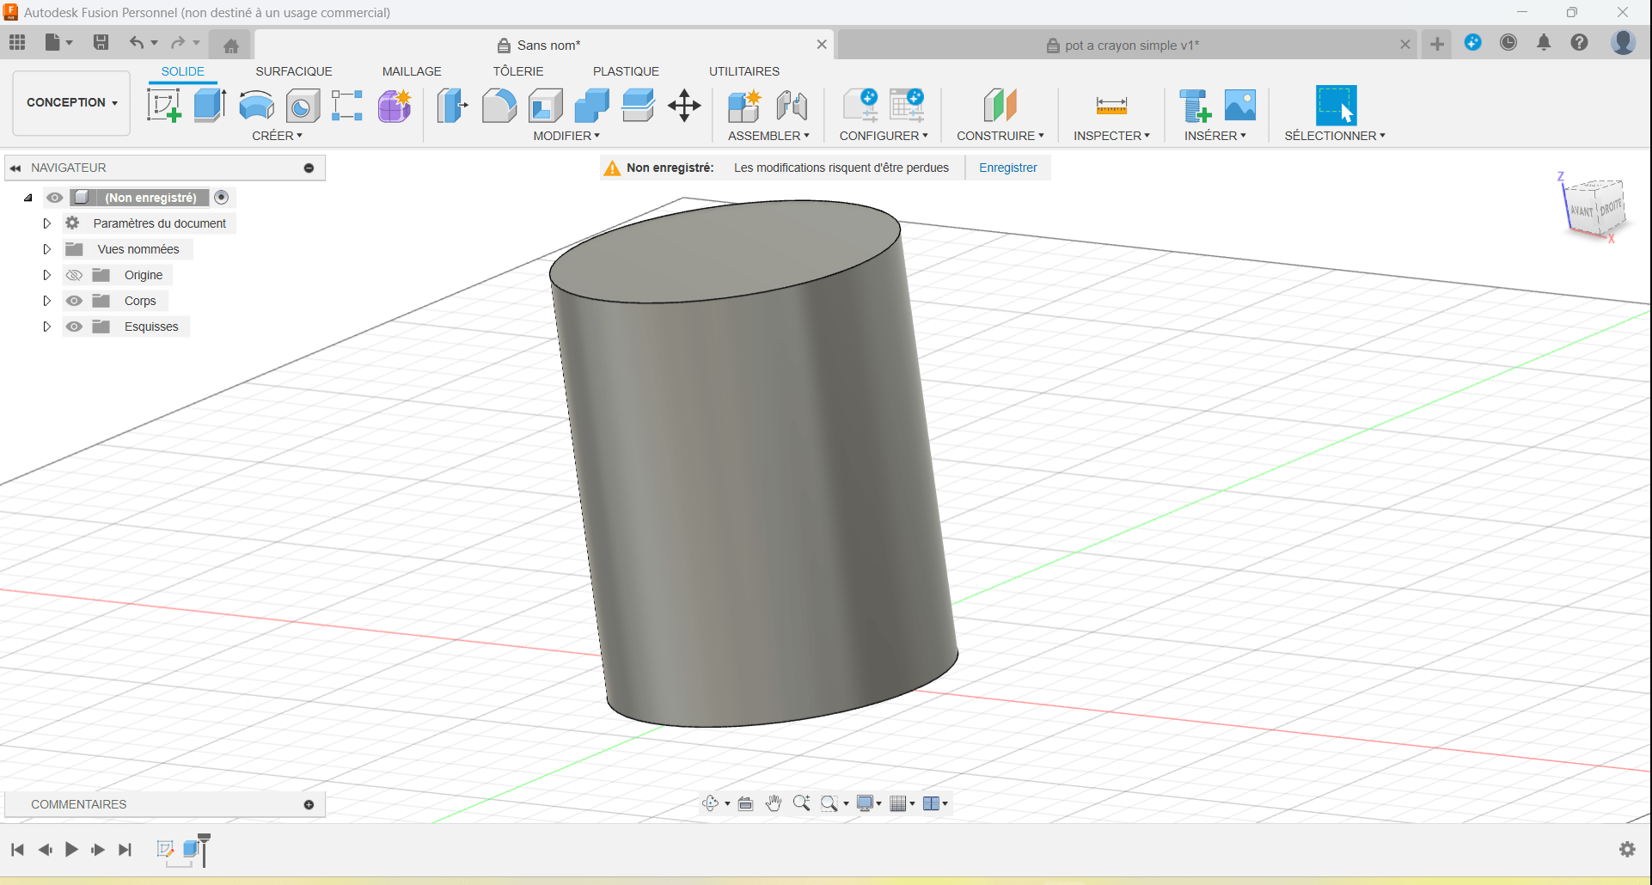Switch to the UTILITAIRES tab

click(744, 71)
